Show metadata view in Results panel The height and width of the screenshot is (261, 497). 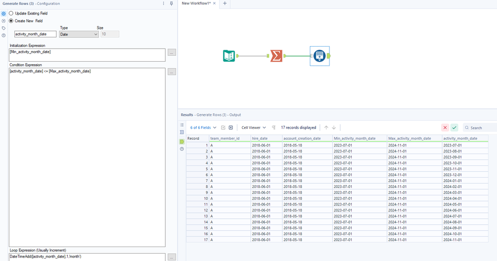(x=182, y=132)
